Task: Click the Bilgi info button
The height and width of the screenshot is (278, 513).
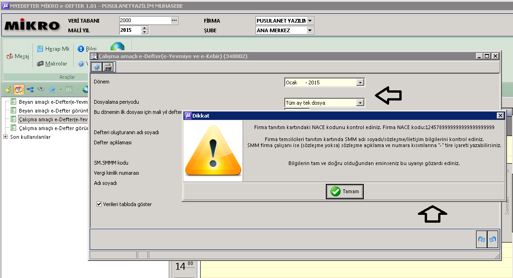Action: [87, 49]
